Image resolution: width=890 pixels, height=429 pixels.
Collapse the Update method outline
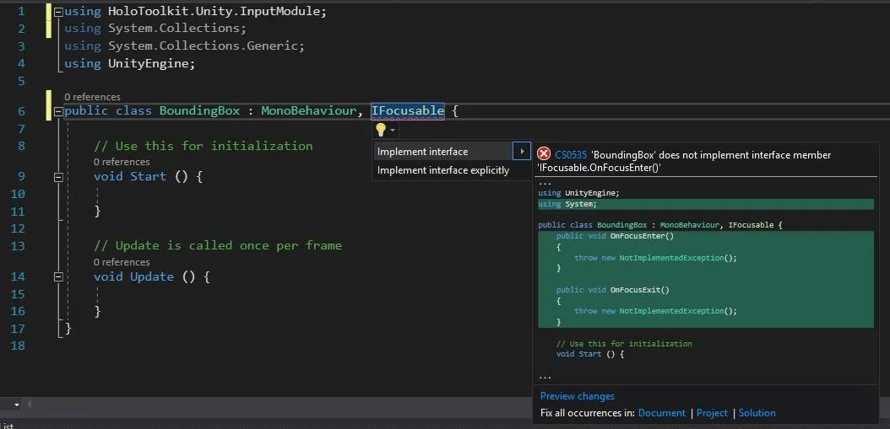pyautogui.click(x=58, y=277)
